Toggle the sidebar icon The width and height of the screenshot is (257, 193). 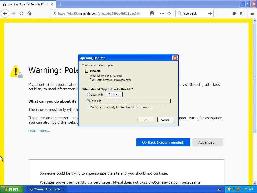[x=242, y=13]
